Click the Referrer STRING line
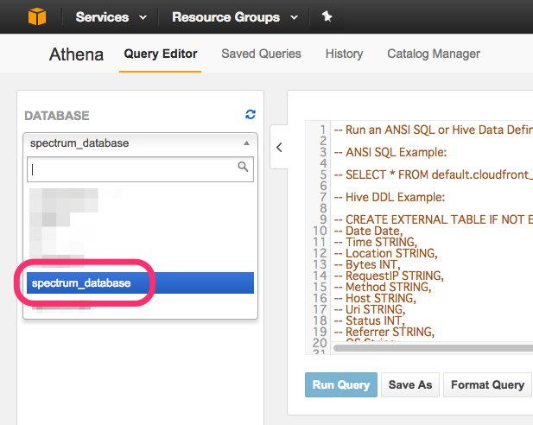Image resolution: width=533 pixels, height=425 pixels. tap(384, 332)
